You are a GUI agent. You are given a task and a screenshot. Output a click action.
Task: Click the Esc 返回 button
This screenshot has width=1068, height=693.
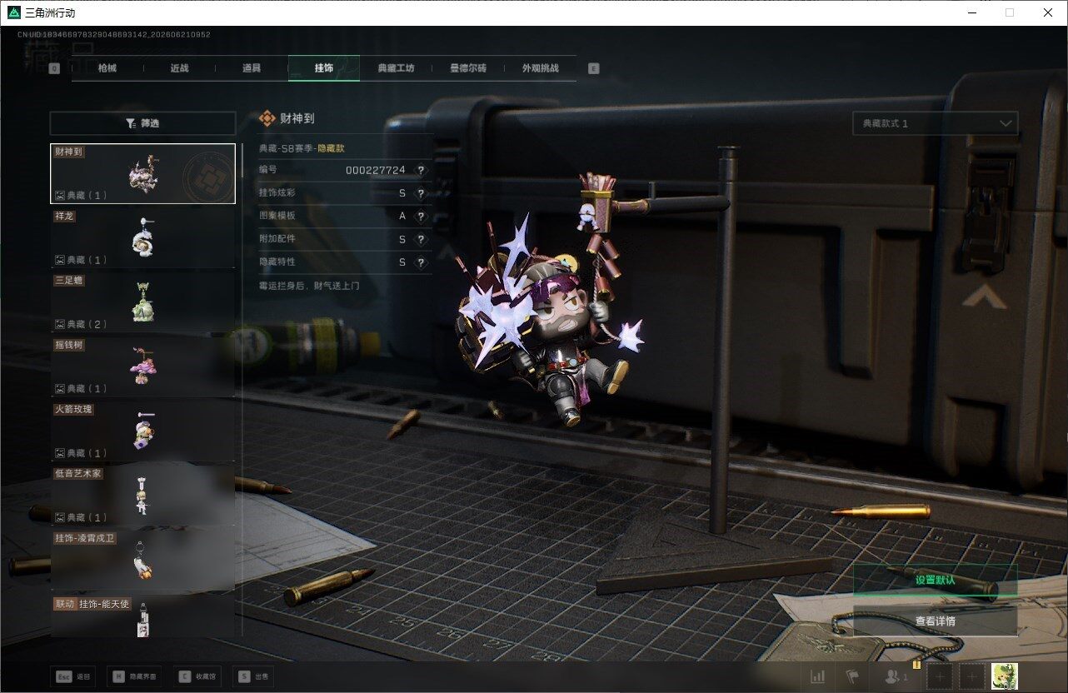point(73,677)
